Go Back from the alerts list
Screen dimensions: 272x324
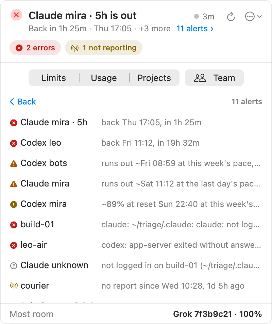point(23,102)
